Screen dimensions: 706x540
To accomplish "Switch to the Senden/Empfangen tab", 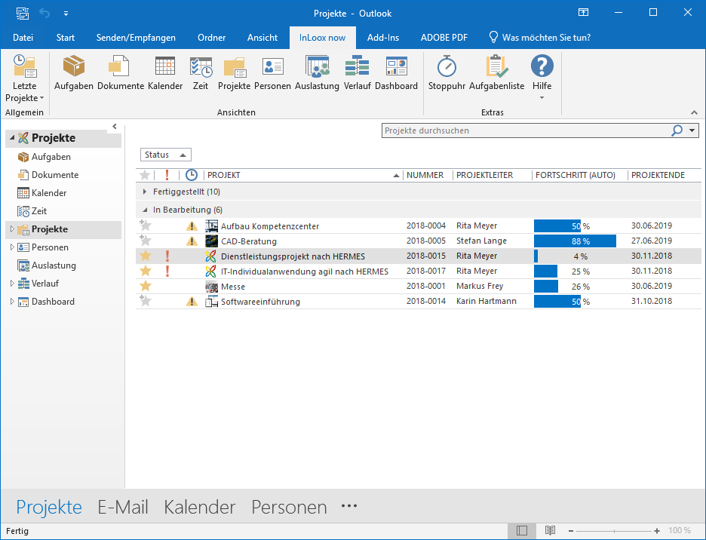I will pos(136,38).
